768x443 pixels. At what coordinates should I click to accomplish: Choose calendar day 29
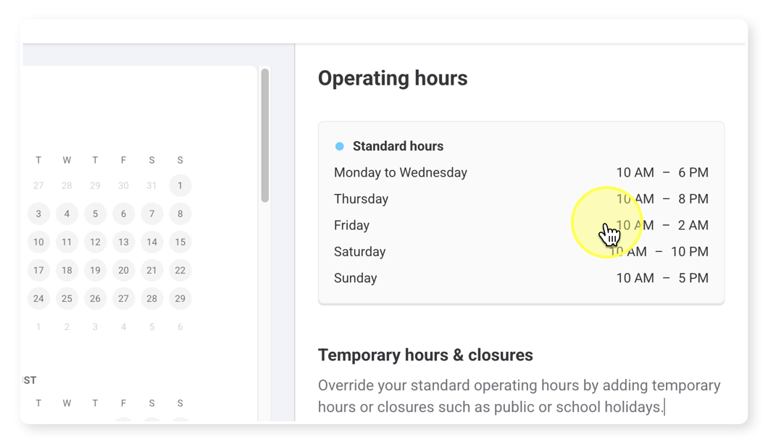click(x=180, y=299)
